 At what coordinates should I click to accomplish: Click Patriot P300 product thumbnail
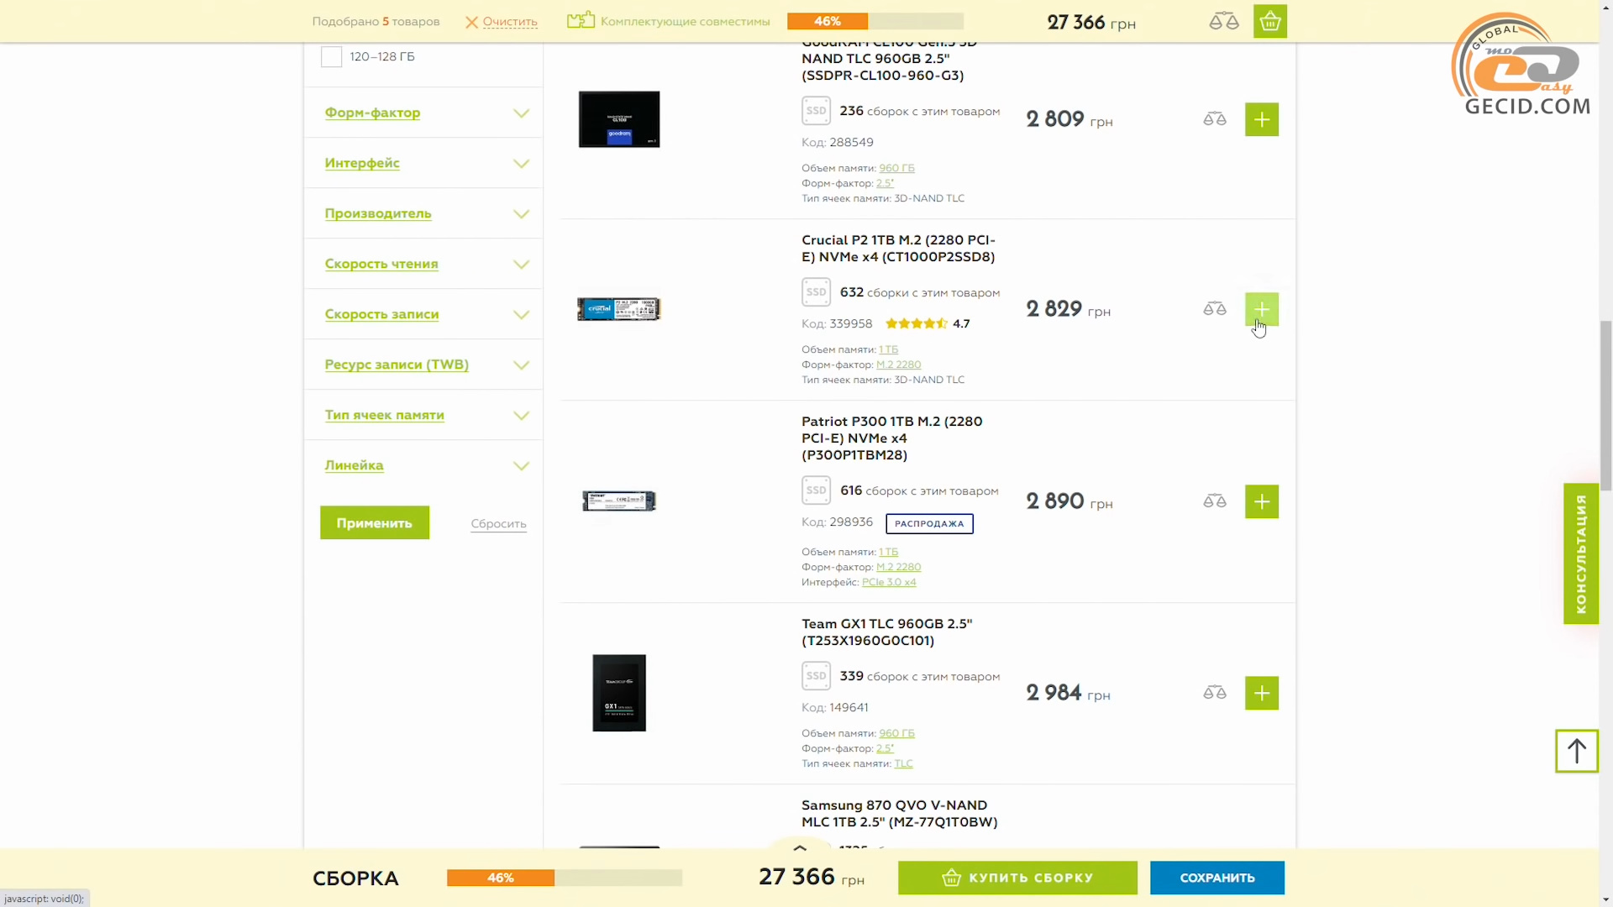tap(619, 501)
